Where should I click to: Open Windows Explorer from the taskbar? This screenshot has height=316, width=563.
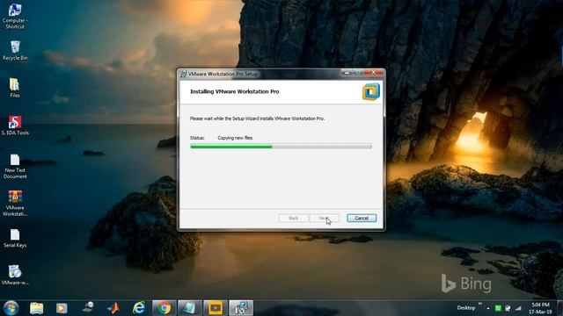click(x=37, y=308)
